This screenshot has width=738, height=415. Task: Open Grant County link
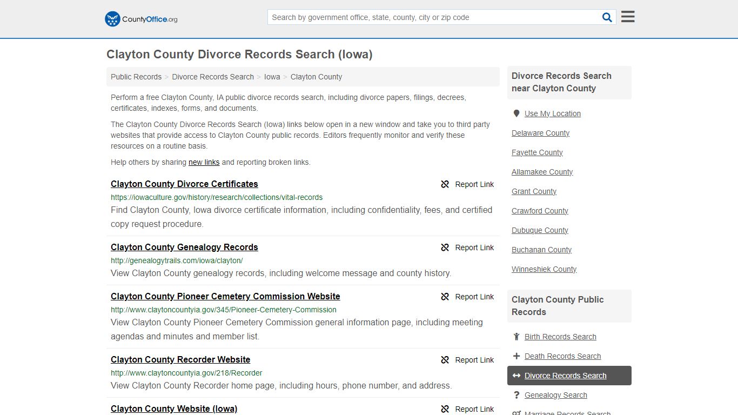pos(534,191)
